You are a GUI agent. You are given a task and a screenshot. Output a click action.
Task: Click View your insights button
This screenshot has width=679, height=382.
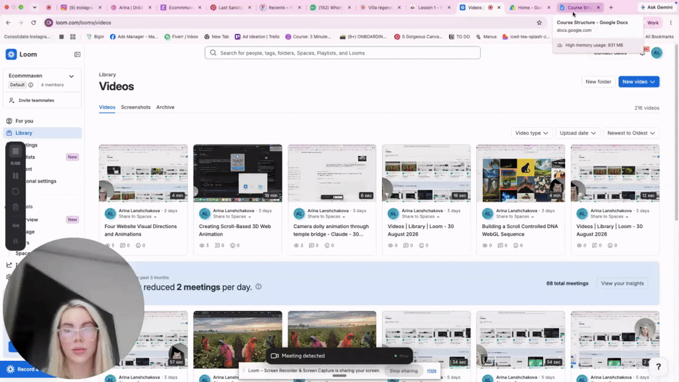pyautogui.click(x=622, y=283)
